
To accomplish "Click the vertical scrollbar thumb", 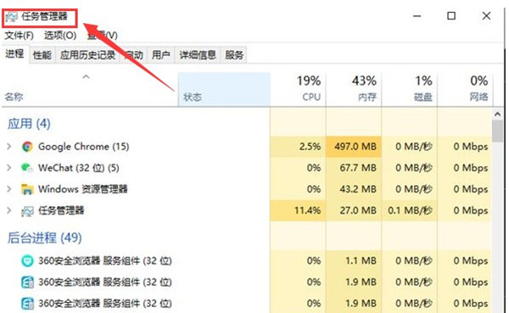I will click(x=497, y=131).
